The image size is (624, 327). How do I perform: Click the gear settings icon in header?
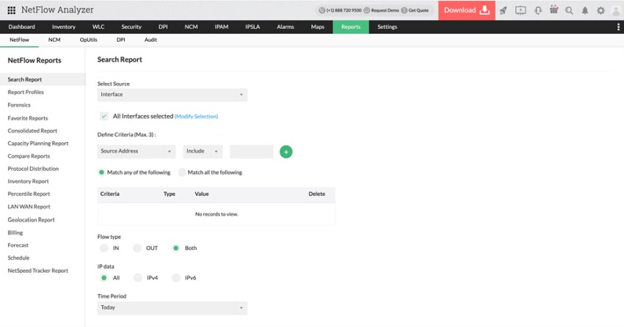tap(601, 11)
